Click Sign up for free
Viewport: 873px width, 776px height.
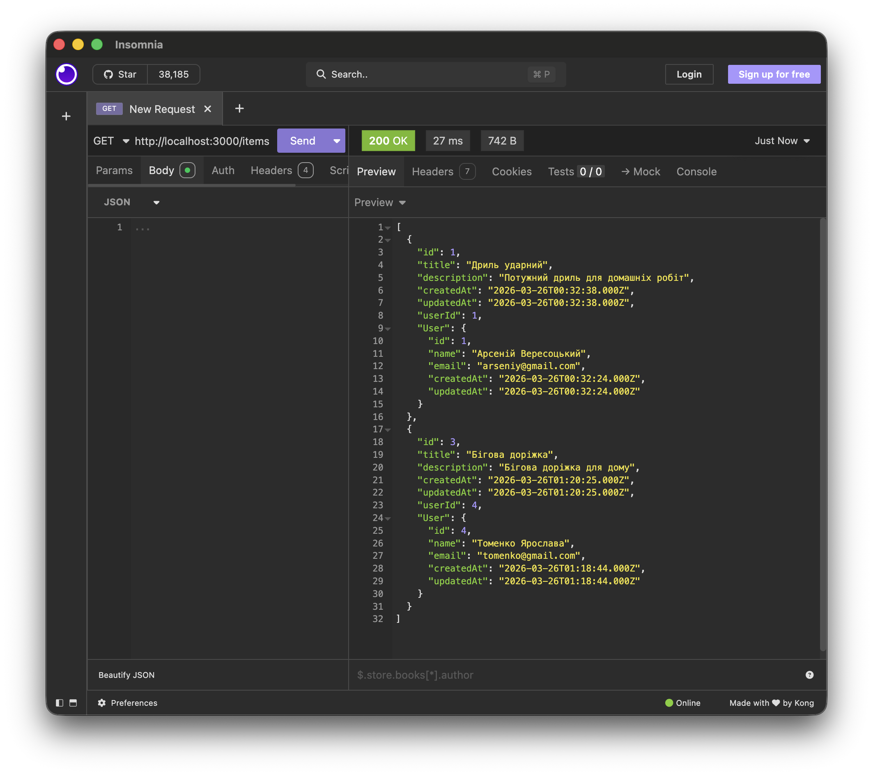click(774, 74)
